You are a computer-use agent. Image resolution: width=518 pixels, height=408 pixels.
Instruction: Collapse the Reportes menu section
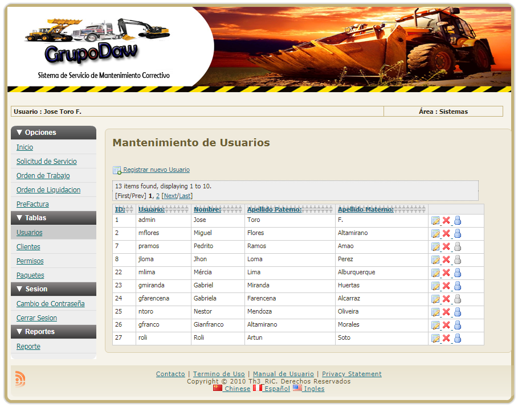point(54,332)
